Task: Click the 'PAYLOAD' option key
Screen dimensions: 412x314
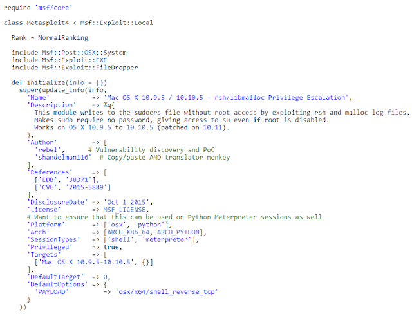Action: (x=51, y=292)
